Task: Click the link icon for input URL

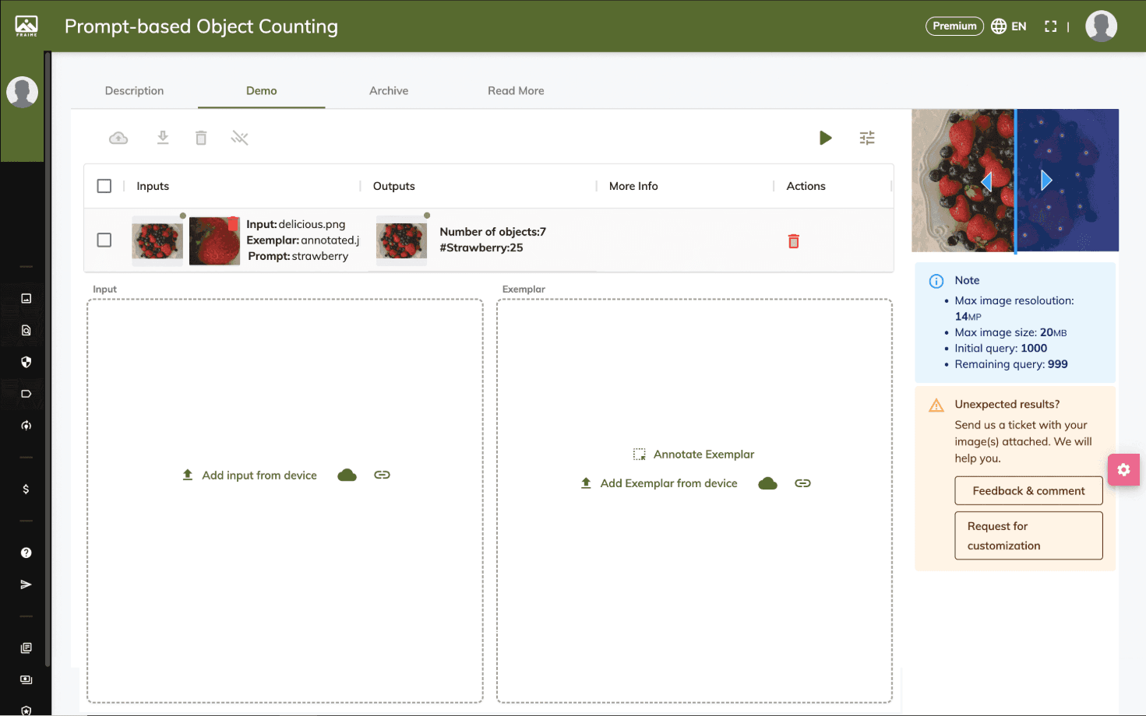Action: click(382, 475)
